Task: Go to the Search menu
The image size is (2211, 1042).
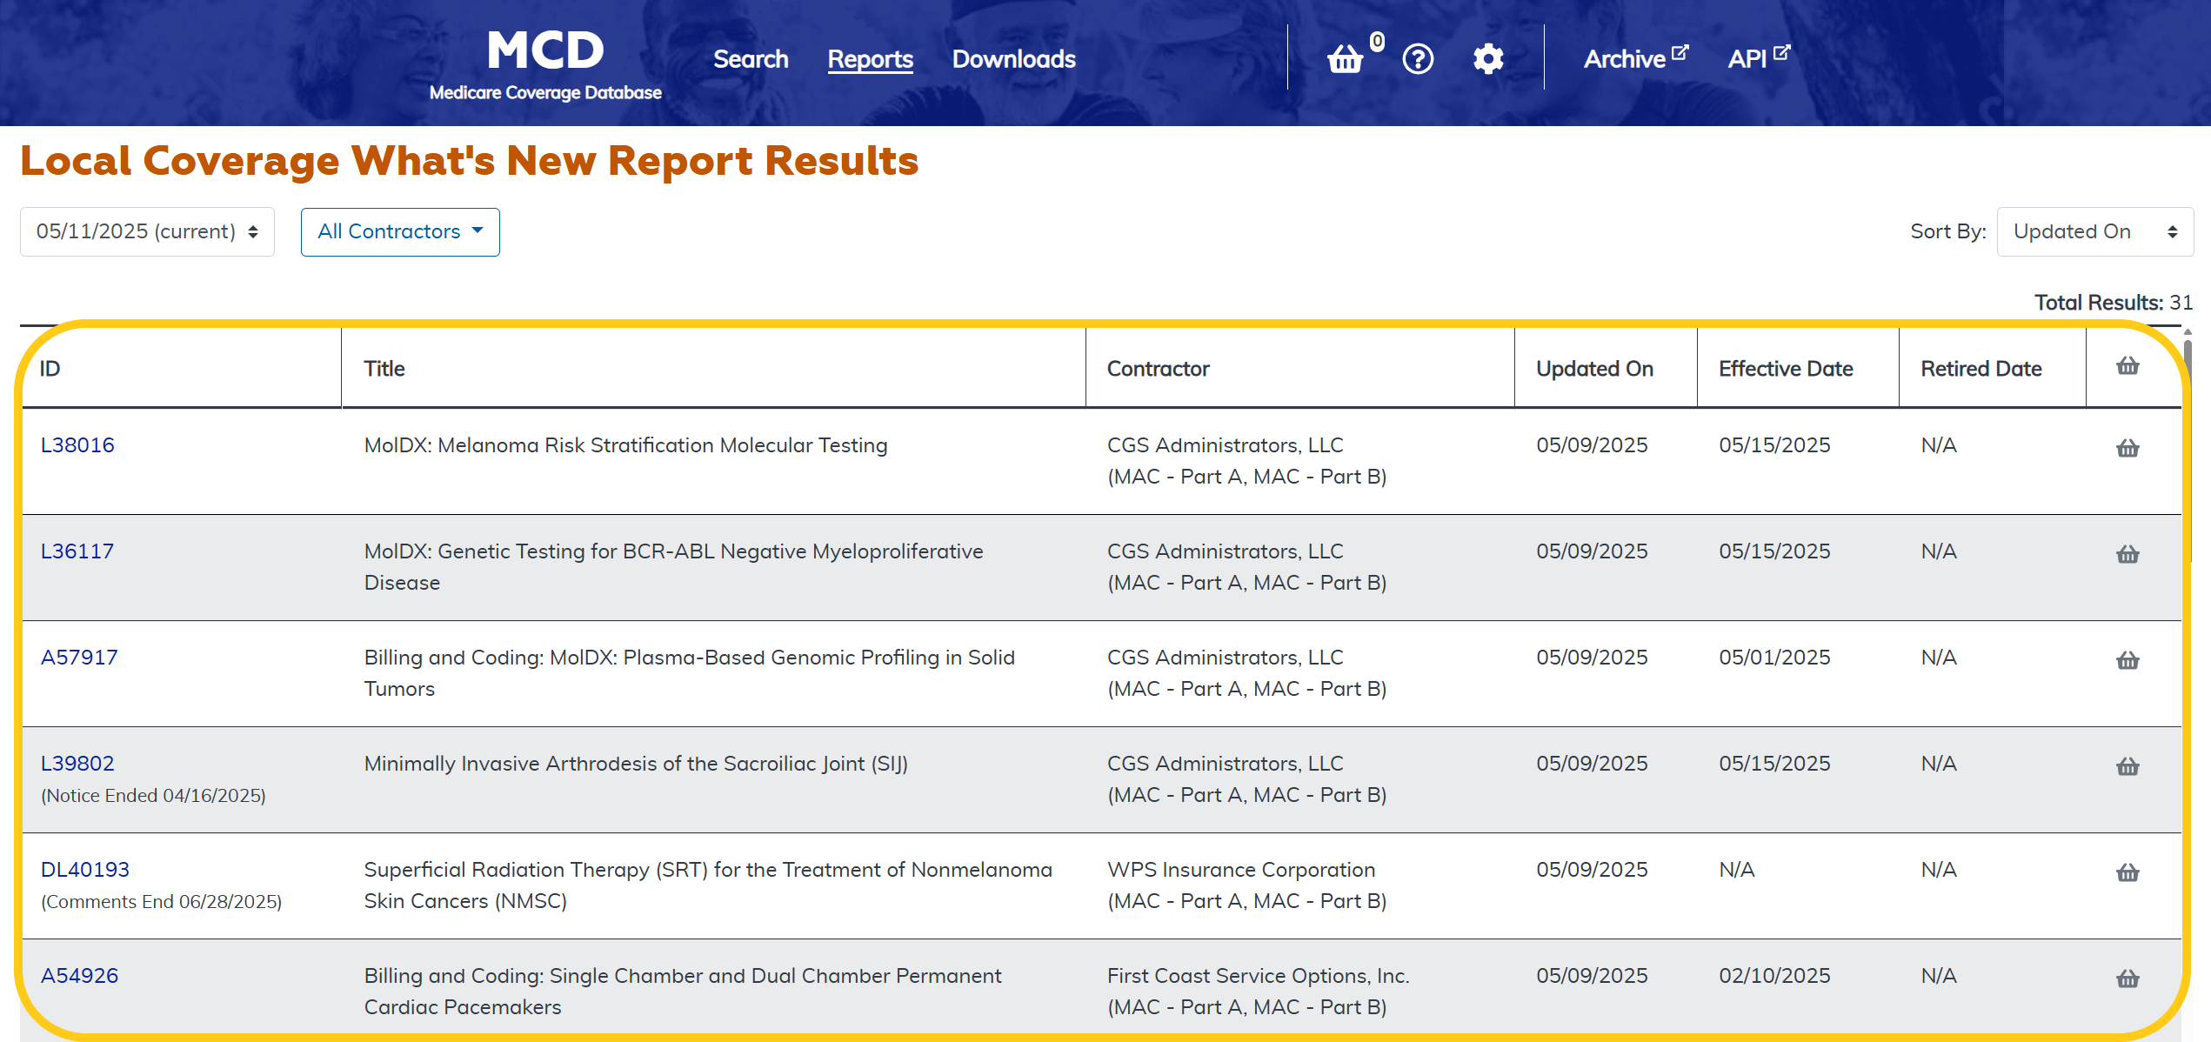Action: (751, 59)
